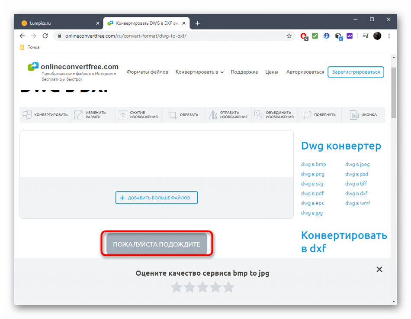The width and height of the screenshot is (411, 319).
Task: Open the Chrome profile avatar
Action: (x=377, y=36)
